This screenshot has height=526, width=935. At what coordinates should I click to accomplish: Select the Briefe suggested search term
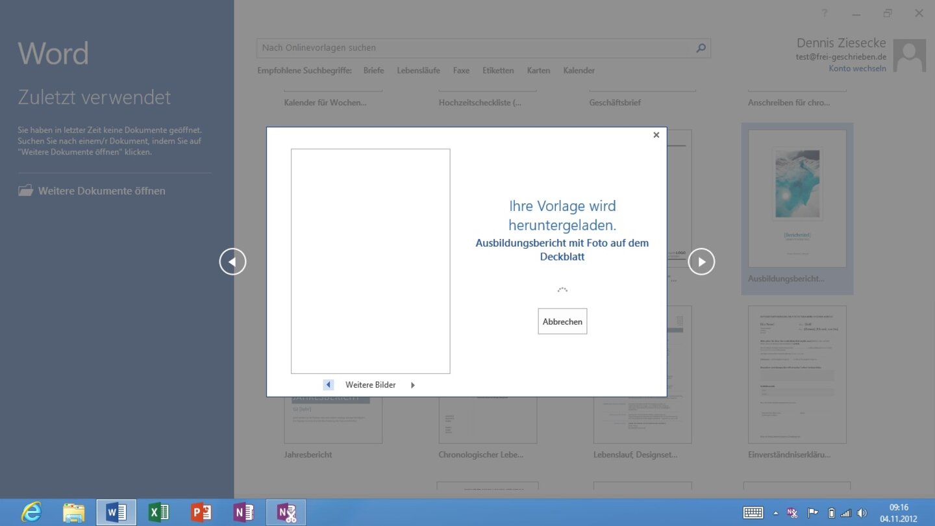click(373, 70)
